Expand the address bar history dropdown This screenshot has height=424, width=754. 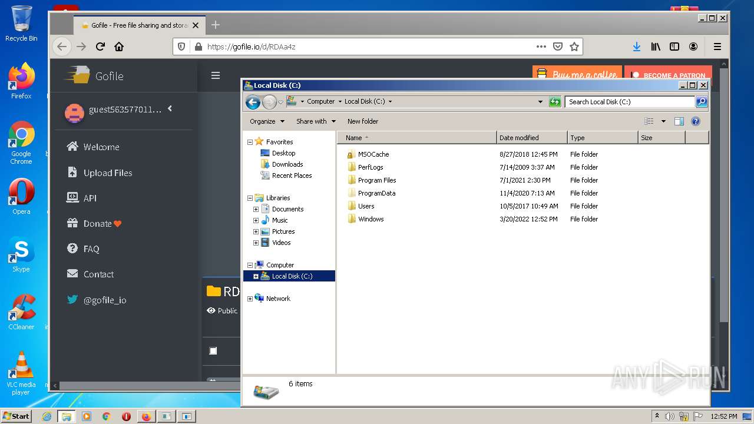[x=540, y=102]
